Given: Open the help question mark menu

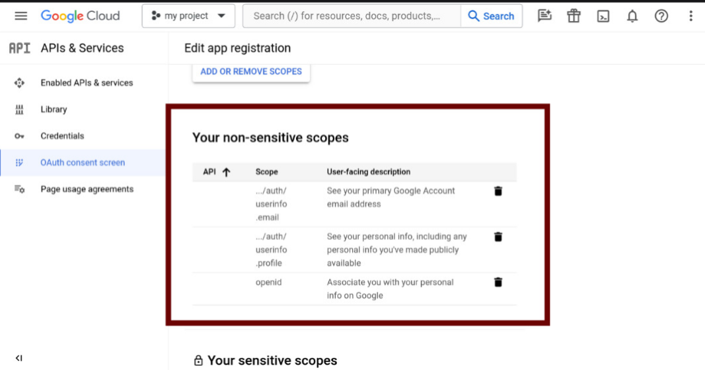Looking at the screenshot, I should click(661, 16).
